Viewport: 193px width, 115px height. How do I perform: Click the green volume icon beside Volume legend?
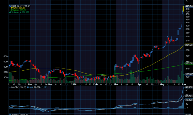click(x=10, y=12)
